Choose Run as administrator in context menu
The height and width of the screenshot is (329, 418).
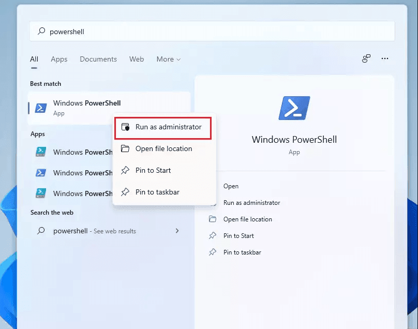[x=163, y=128]
